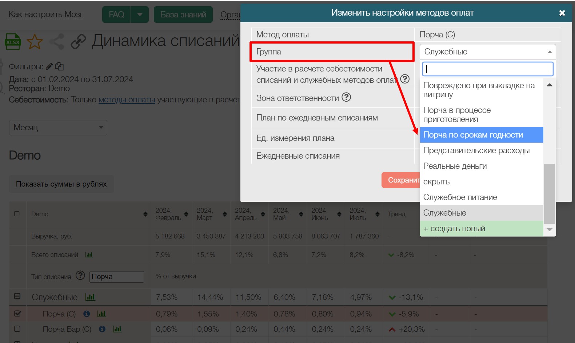Click the dropdown list scrollbar down arrow
Image resolution: width=575 pixels, height=343 pixels.
tap(550, 230)
